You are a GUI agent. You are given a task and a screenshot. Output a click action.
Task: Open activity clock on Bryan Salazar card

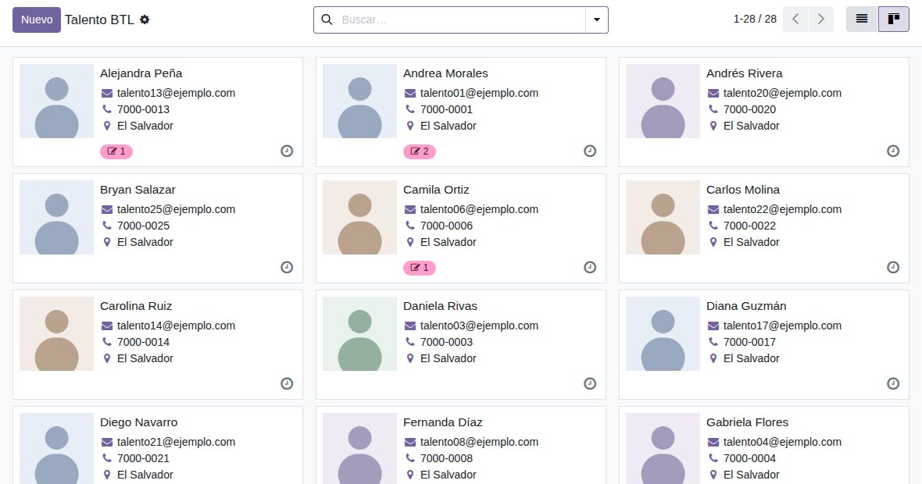[286, 267]
